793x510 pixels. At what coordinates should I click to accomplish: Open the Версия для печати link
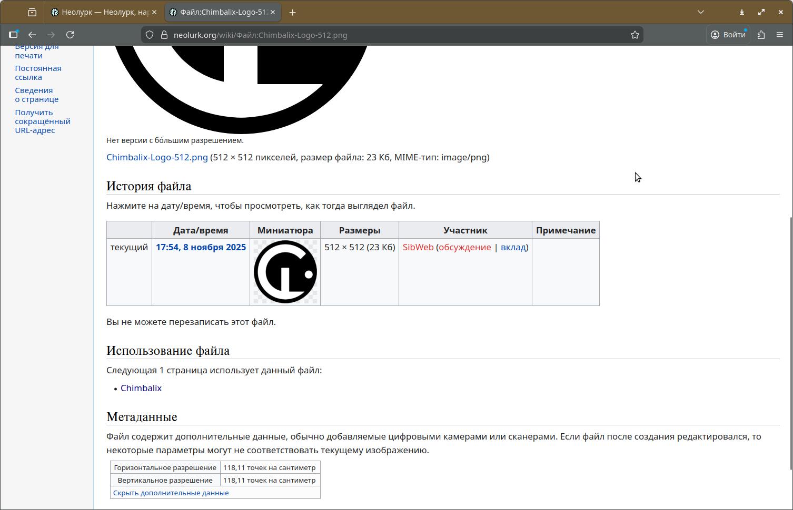[37, 51]
